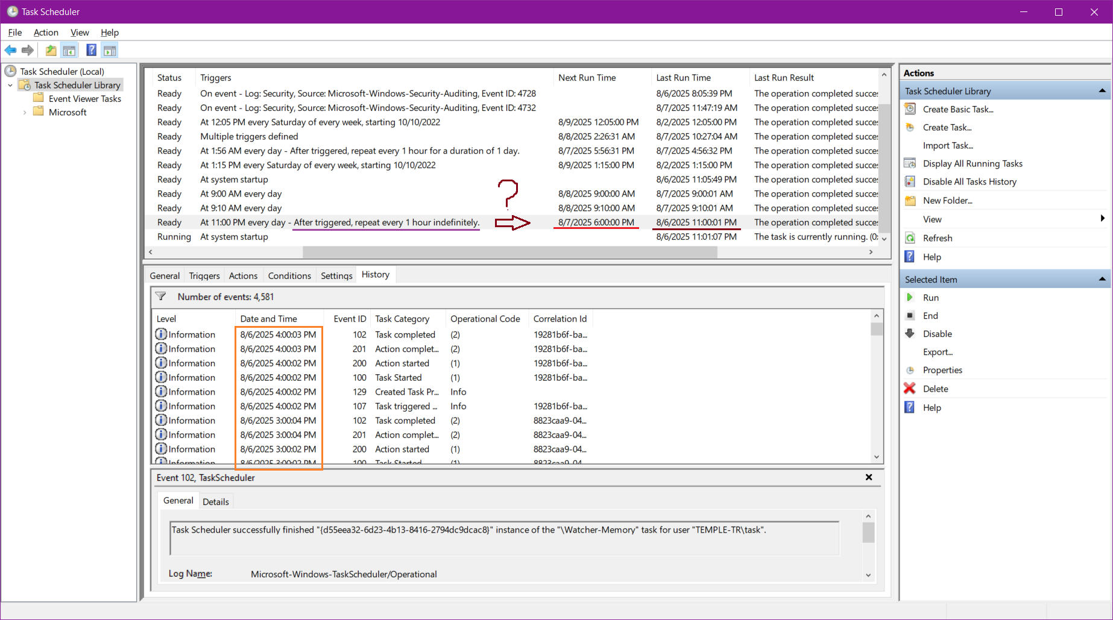1113x620 pixels.
Task: Close the Event 102 details pane
Action: (869, 477)
